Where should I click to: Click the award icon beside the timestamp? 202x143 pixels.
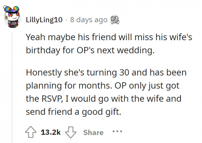click(x=115, y=20)
